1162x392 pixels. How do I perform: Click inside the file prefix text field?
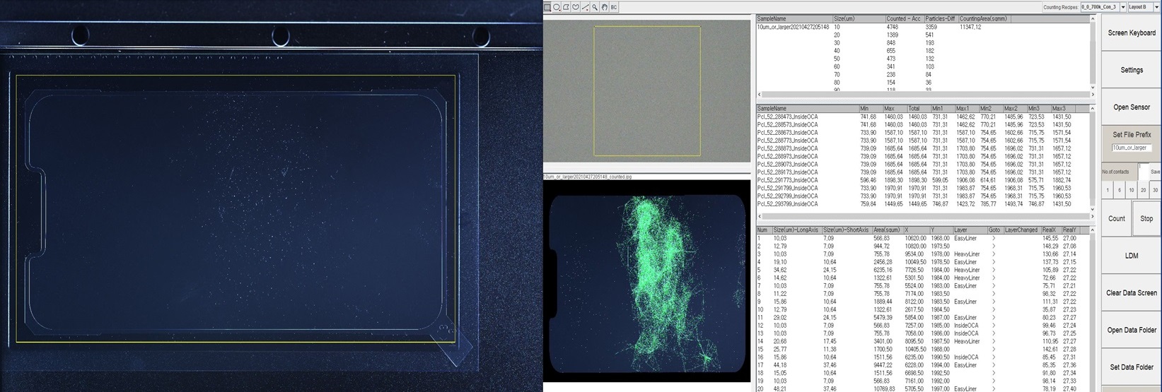pos(1131,148)
